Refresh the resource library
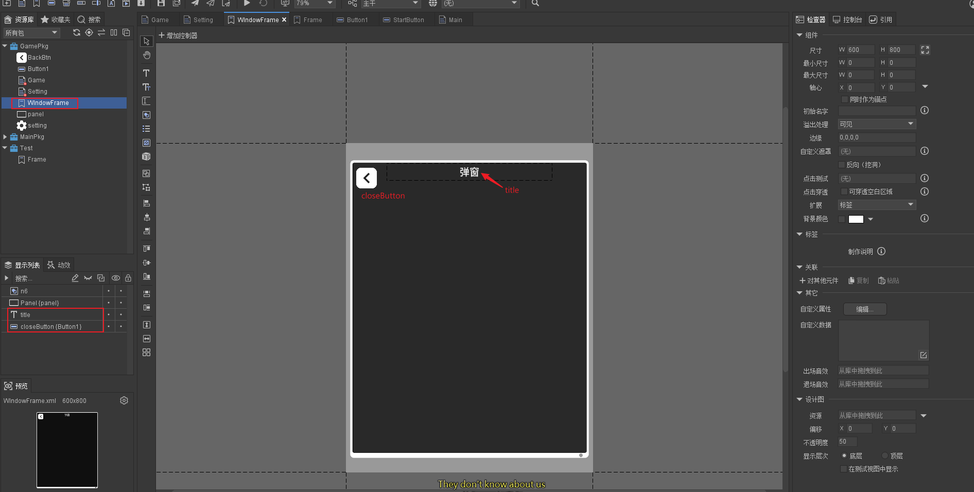The width and height of the screenshot is (974, 492). [x=77, y=32]
